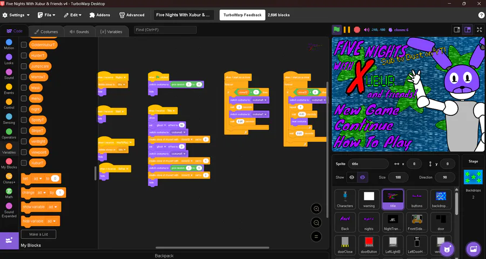Switch to the Variables tab
The image size is (486, 259).
[x=111, y=32]
